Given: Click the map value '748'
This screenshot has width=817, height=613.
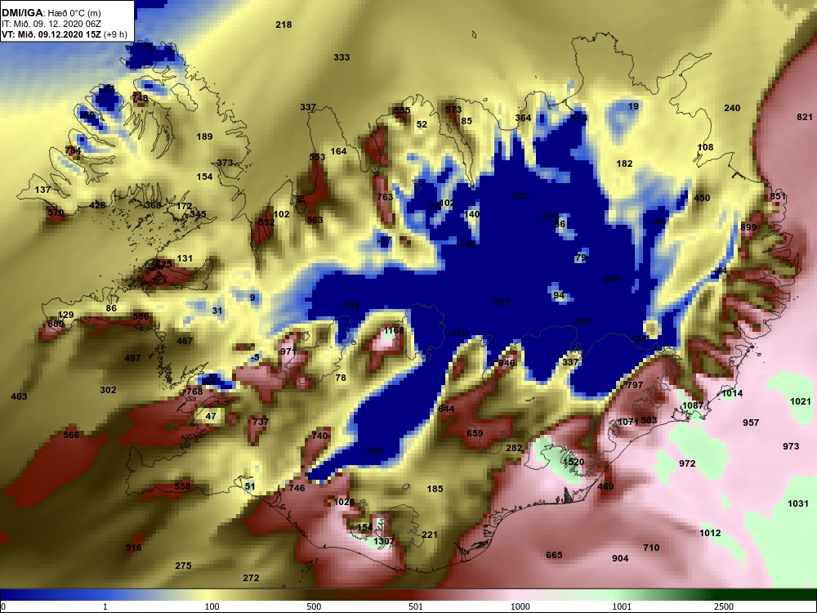Looking at the screenshot, I should coord(141,98).
